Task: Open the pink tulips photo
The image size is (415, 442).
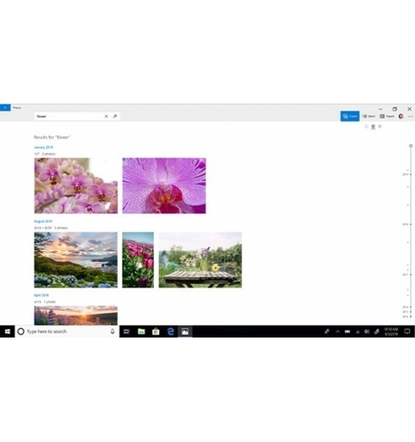Action: [138, 260]
